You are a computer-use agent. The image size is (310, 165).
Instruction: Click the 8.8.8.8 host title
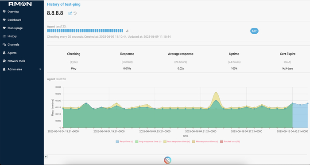pyautogui.click(x=55, y=13)
